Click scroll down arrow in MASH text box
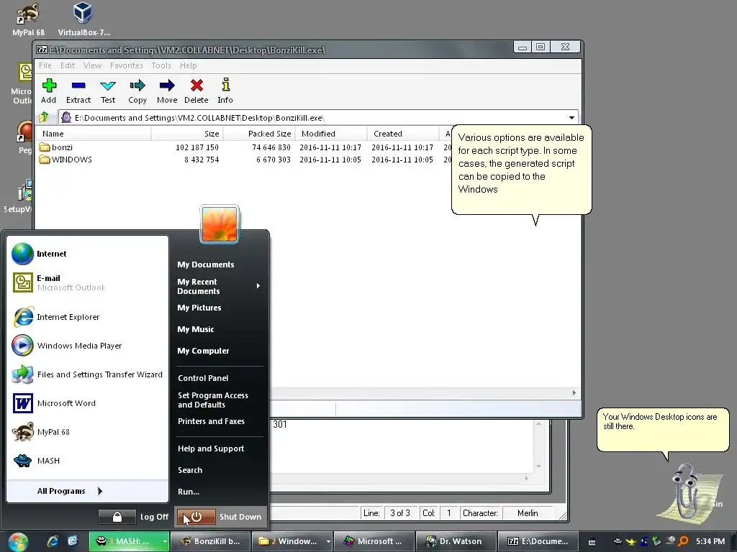737x552 pixels. 538,466
